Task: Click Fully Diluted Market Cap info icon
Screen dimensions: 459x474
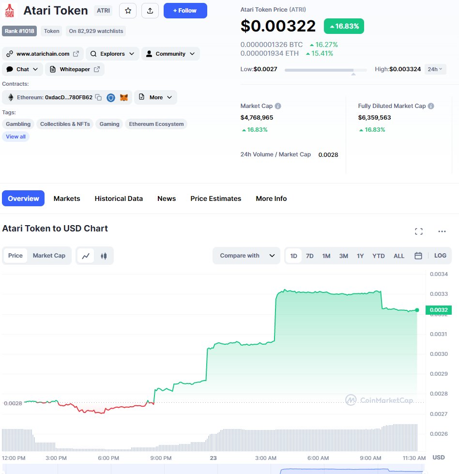Action: pos(431,106)
